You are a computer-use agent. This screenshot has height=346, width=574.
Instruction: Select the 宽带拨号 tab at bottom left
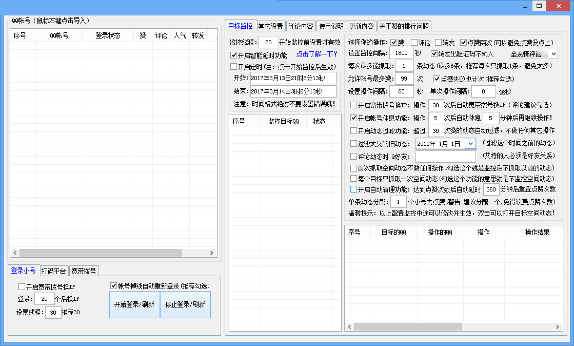(x=84, y=271)
